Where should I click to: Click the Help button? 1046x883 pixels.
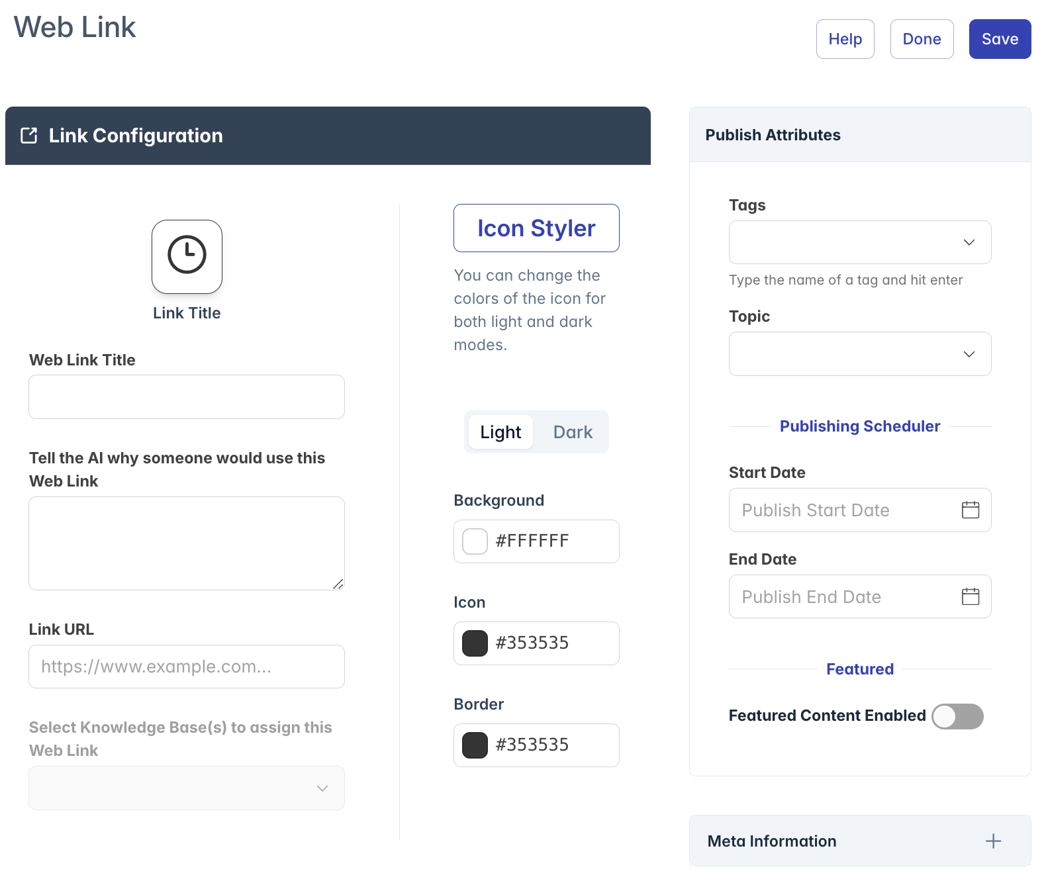click(845, 39)
